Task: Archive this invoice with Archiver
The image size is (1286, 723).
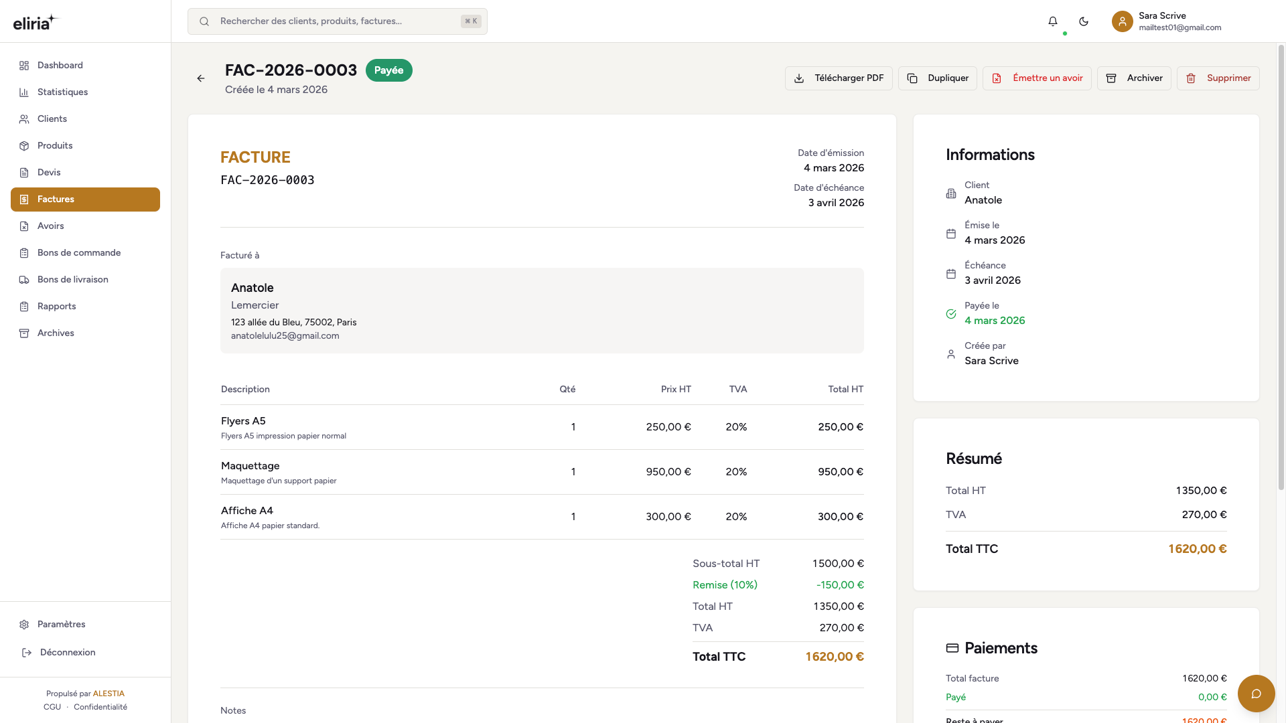Action: click(1134, 78)
